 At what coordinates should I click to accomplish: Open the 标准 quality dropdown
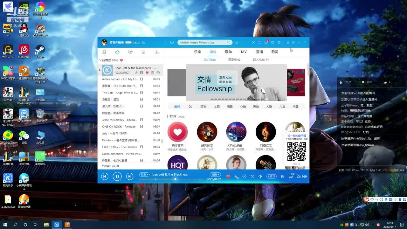[144, 175]
